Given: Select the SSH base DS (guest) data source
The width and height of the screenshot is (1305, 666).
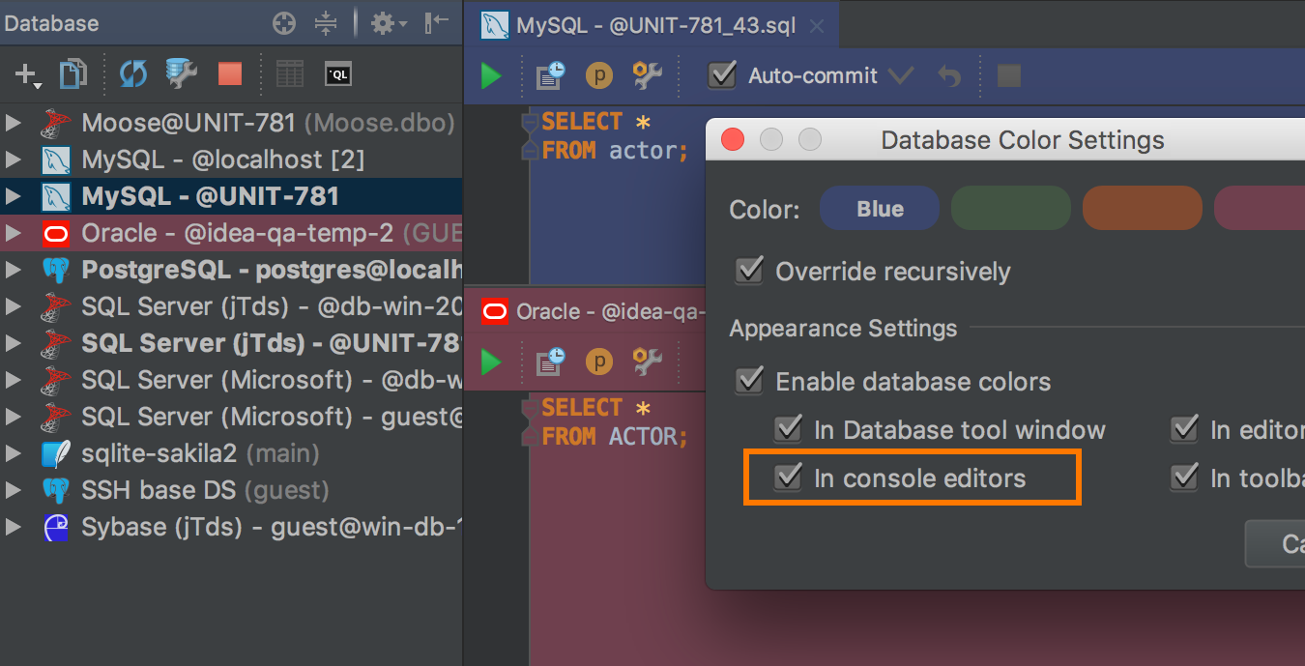Looking at the screenshot, I should tap(232, 490).
